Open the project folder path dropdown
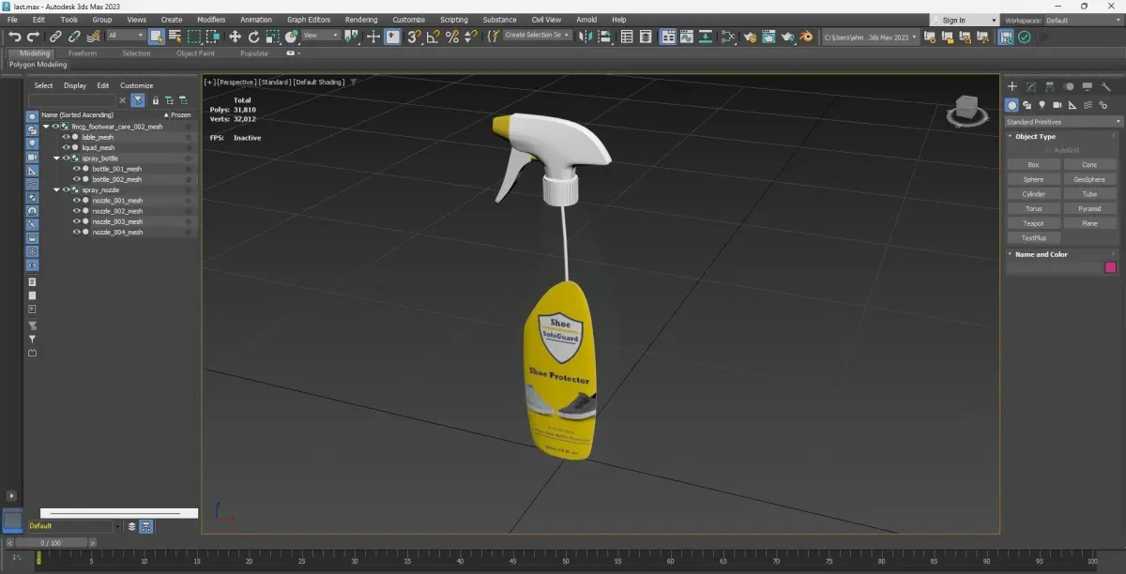The image size is (1126, 574). point(870,37)
